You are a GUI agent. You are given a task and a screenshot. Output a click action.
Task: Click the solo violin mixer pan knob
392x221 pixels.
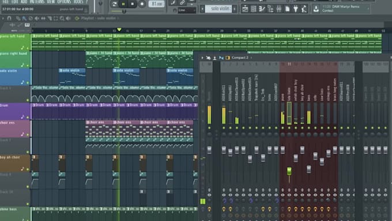click(289, 134)
